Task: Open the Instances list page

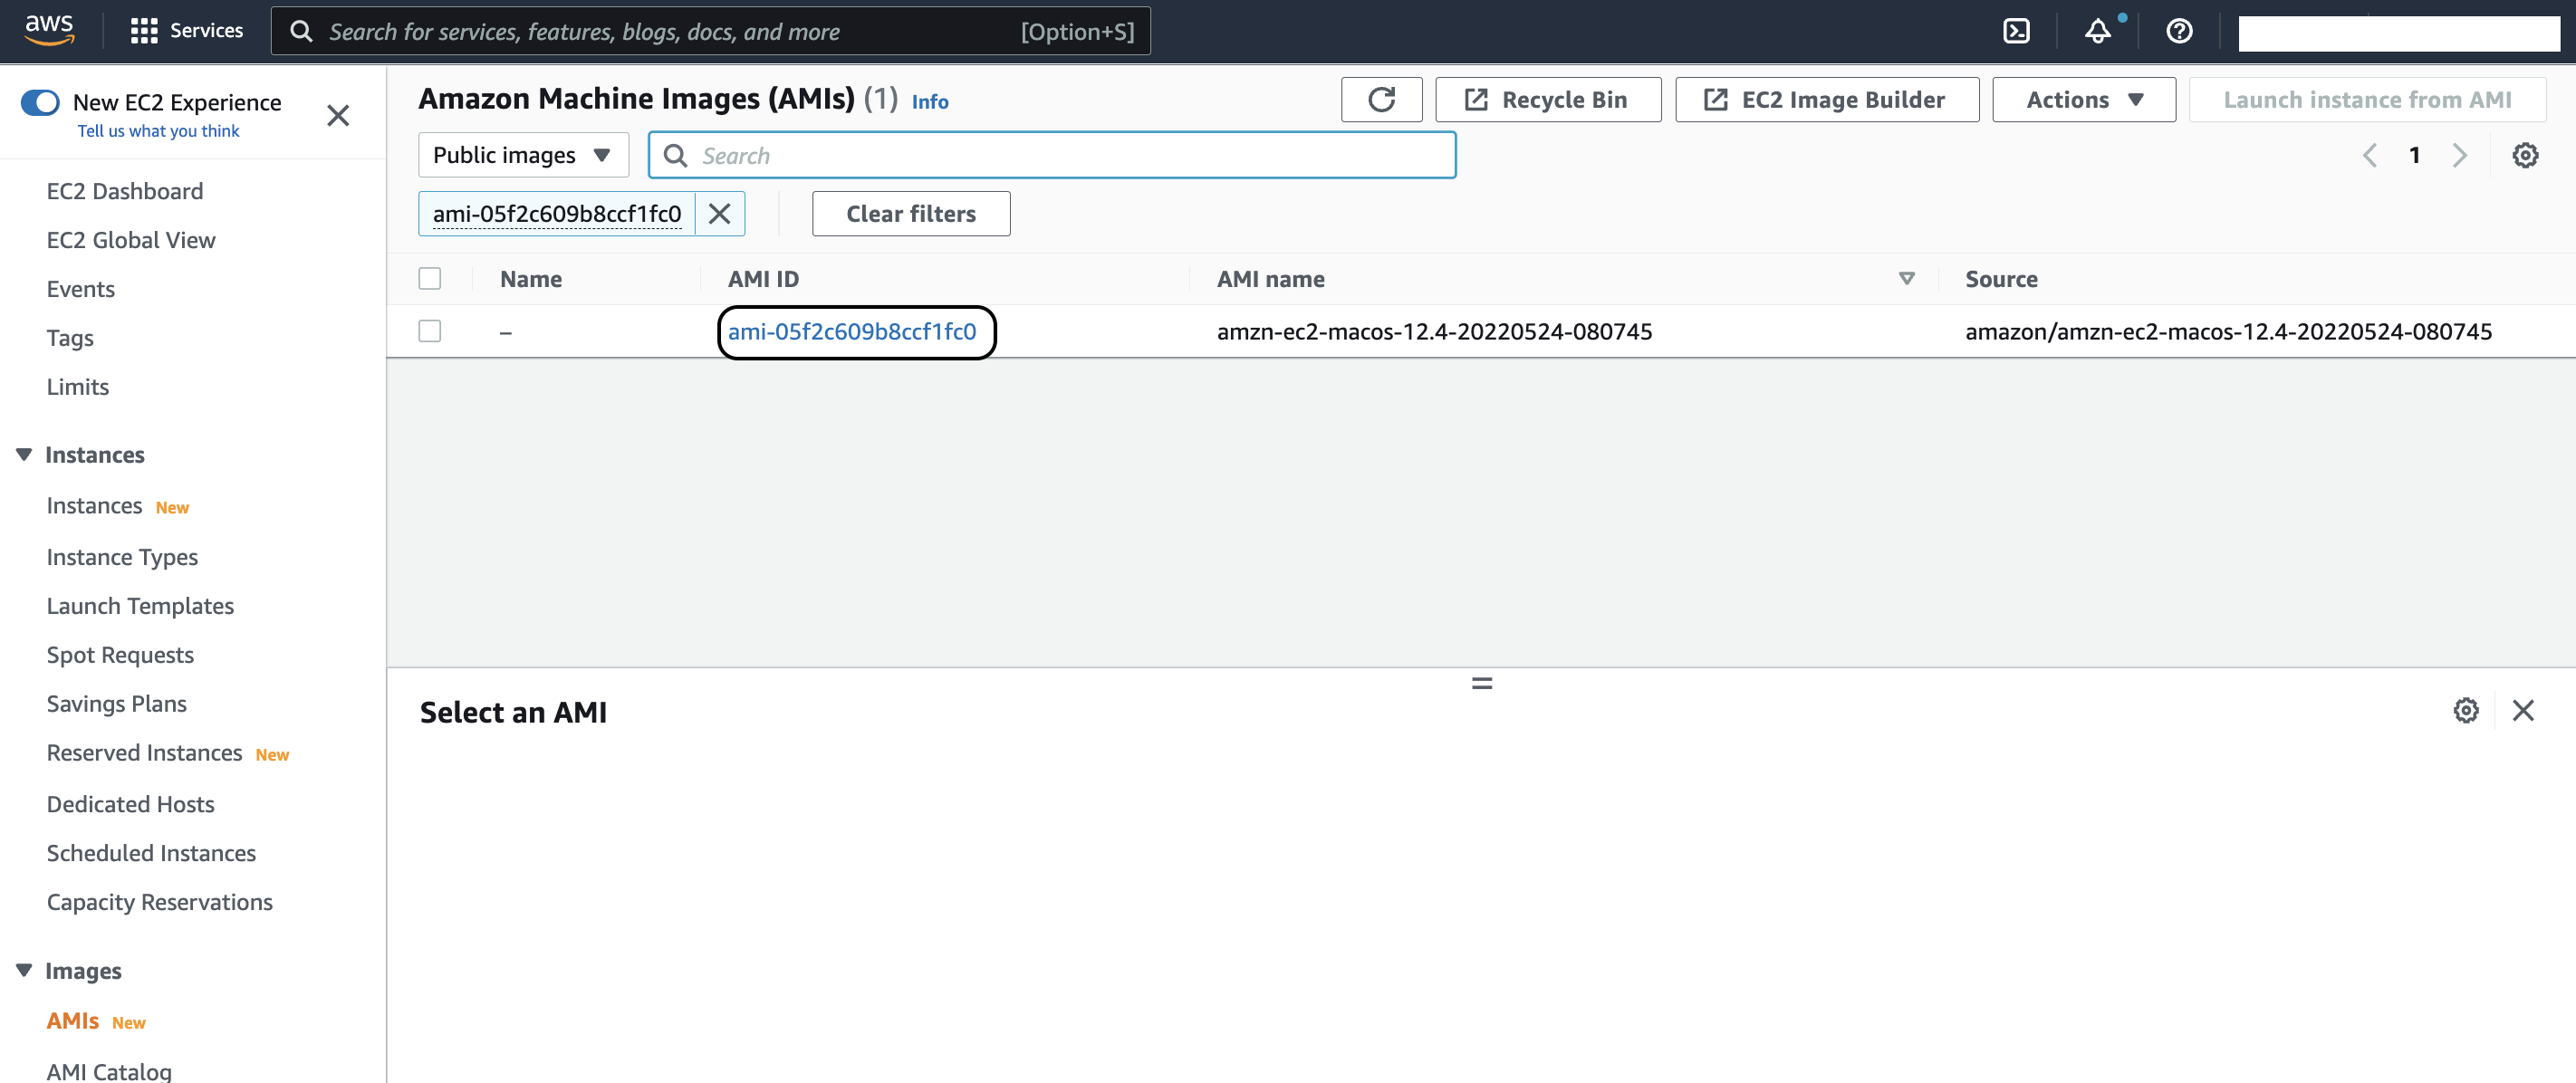Action: (x=95, y=505)
